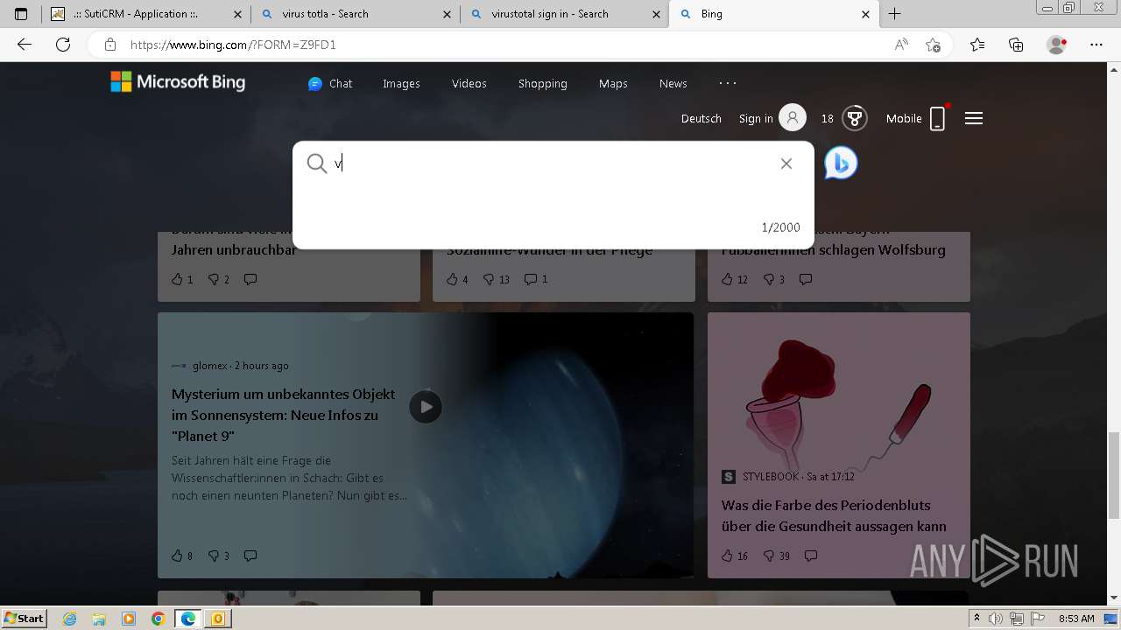The width and height of the screenshot is (1121, 630).
Task: Switch to the SutiCRM Application tab
Action: (x=144, y=14)
